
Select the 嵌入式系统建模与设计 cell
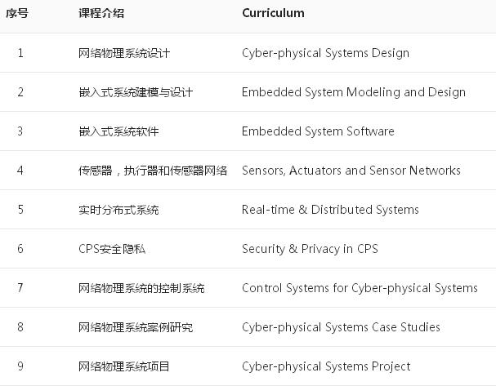[x=136, y=92]
